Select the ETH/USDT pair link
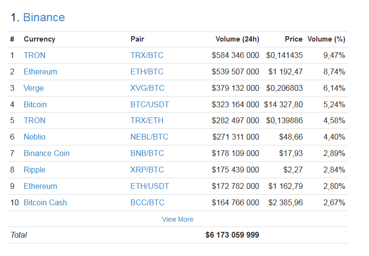Screen dimensions: 369x256 click(149, 186)
